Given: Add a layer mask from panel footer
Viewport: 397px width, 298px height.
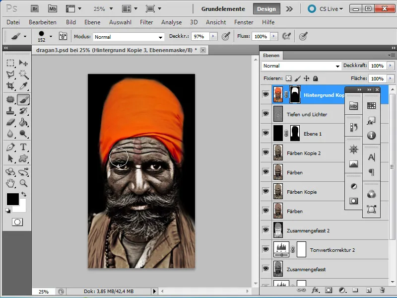Looking at the screenshot, I should 329,290.
